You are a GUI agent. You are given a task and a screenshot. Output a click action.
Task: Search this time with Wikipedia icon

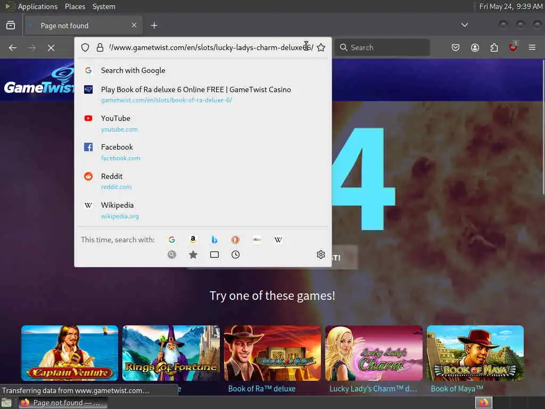(278, 240)
